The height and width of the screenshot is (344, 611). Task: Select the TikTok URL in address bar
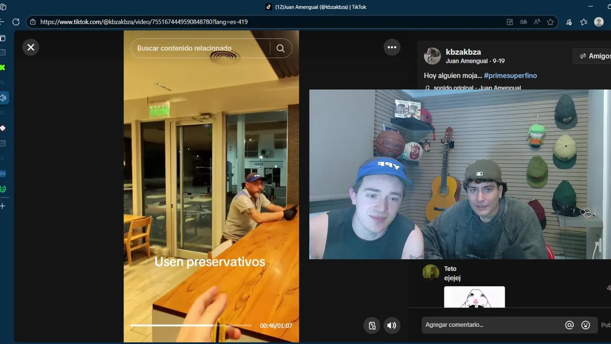tap(144, 22)
